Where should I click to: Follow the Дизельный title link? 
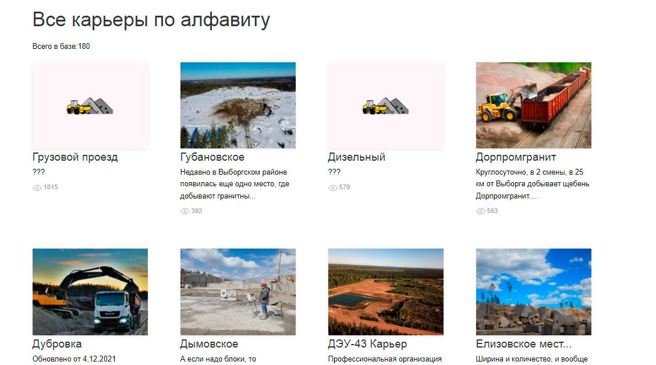click(x=356, y=157)
